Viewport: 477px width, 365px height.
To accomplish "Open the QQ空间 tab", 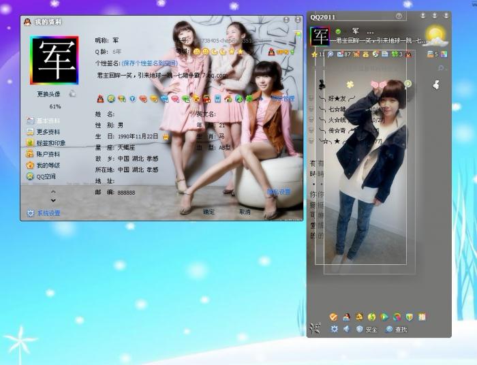I will click(41, 176).
